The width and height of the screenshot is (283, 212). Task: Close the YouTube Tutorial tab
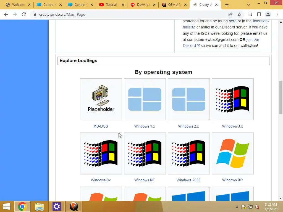123,5
